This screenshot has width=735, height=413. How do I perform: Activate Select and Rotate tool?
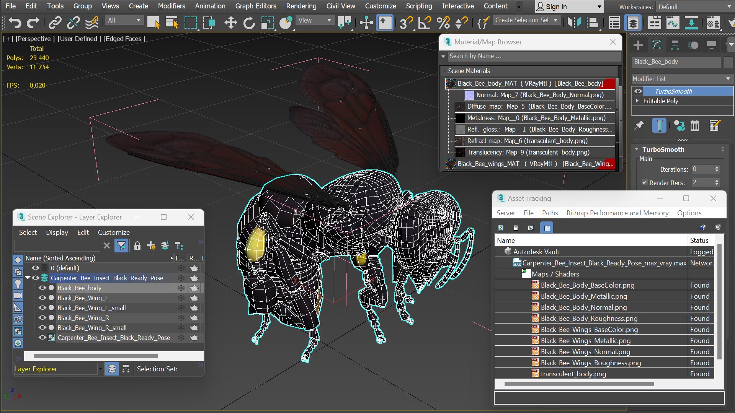click(249, 23)
